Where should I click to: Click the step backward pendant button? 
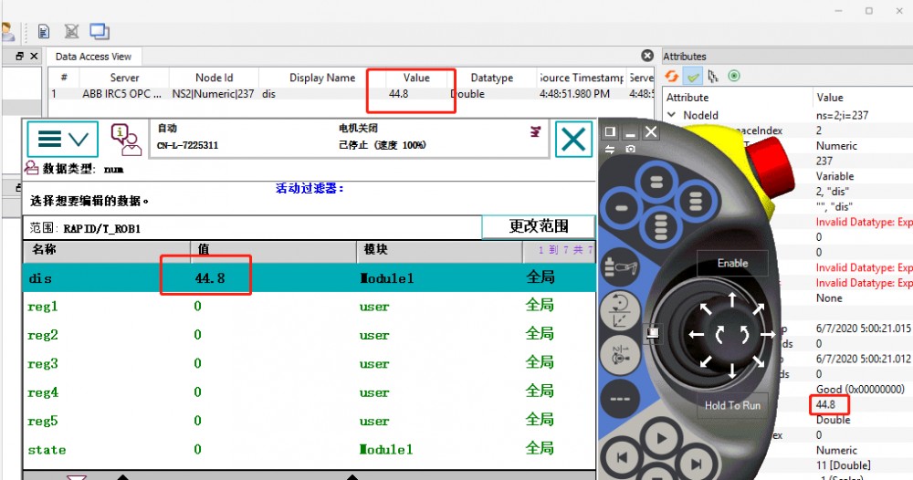coord(622,458)
